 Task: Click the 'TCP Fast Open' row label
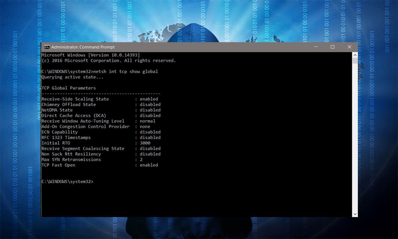pyautogui.click(x=58, y=165)
